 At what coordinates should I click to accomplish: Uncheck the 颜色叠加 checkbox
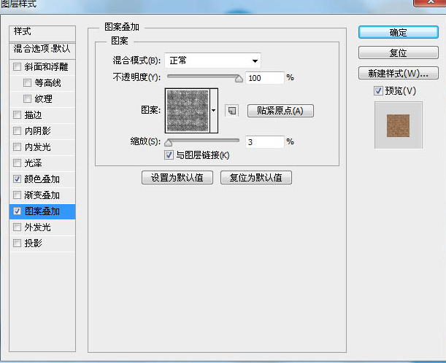17,179
